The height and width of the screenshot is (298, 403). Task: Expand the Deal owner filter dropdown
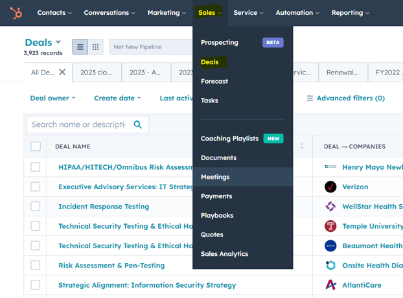coord(52,98)
